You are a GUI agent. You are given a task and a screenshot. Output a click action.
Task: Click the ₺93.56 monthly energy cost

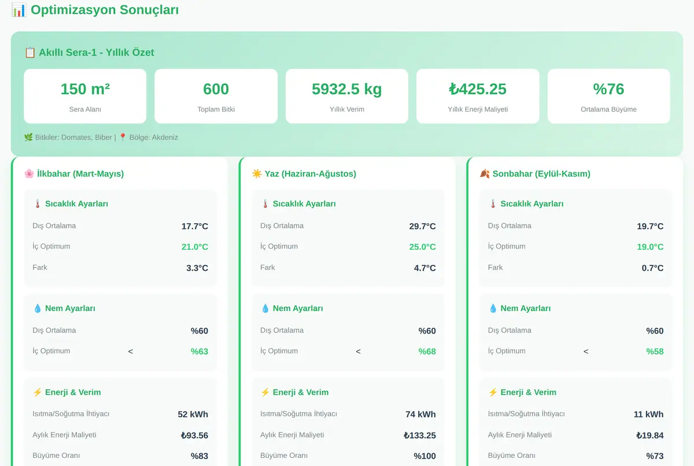click(194, 435)
